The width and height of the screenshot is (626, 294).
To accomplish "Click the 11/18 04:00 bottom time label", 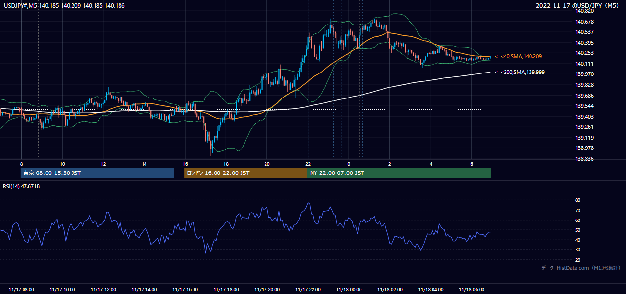I will click(x=431, y=290).
